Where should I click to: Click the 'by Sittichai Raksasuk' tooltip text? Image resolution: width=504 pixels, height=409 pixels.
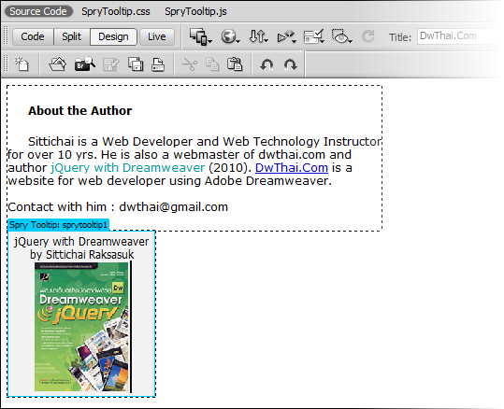(x=82, y=255)
